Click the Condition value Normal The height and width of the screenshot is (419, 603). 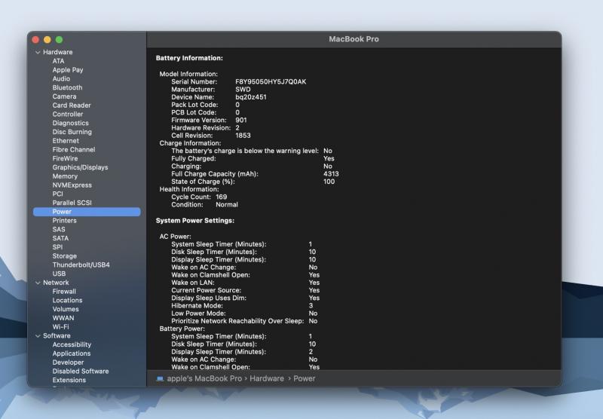[x=227, y=205]
